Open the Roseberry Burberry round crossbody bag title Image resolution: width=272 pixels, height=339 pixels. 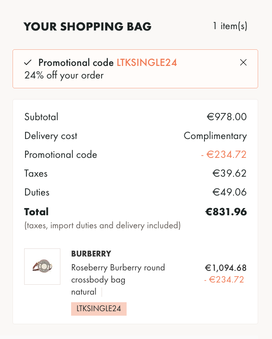click(x=118, y=274)
